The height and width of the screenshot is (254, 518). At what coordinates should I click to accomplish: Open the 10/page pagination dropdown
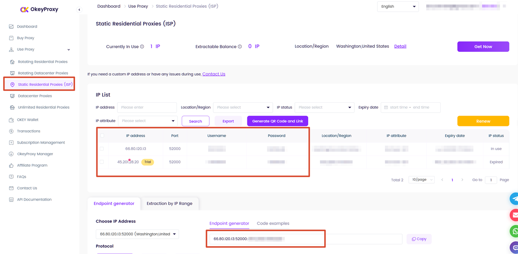421,179
